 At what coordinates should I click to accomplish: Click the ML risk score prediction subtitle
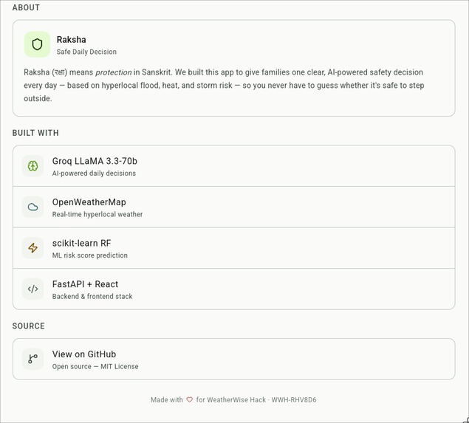89,255
